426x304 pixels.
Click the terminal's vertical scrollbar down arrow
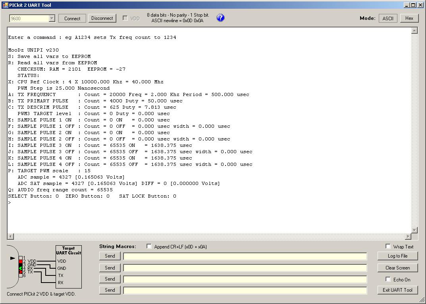tap(414, 230)
